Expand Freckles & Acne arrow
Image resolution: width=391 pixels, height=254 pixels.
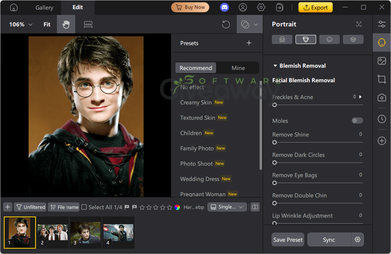[361, 97]
